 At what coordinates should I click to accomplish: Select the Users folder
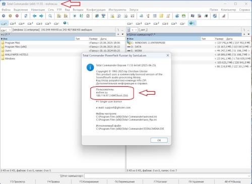62,50
